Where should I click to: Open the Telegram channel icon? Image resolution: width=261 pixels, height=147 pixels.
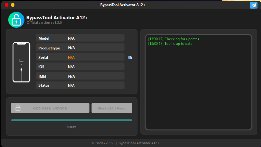pyautogui.click(x=253, y=5)
